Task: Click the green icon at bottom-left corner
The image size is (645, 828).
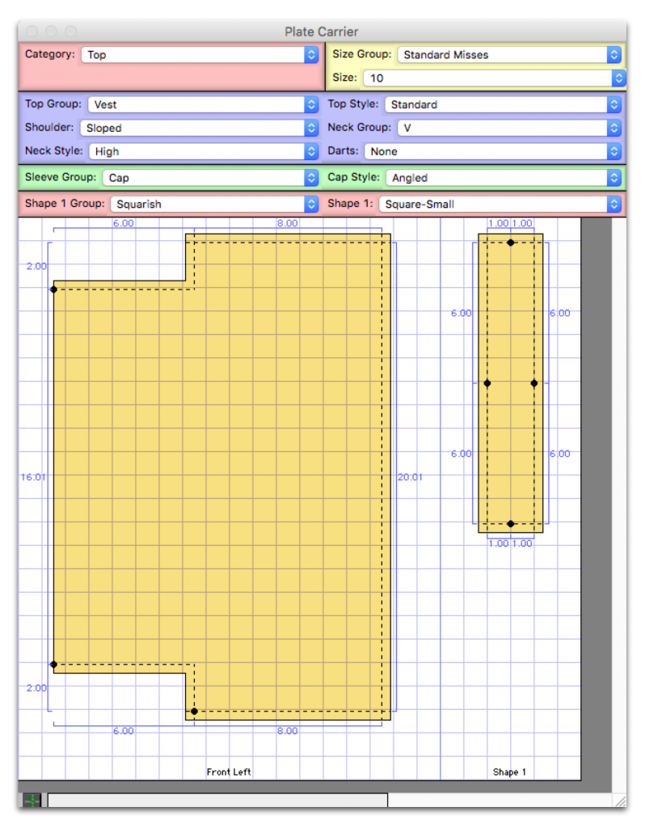Action: [32, 801]
